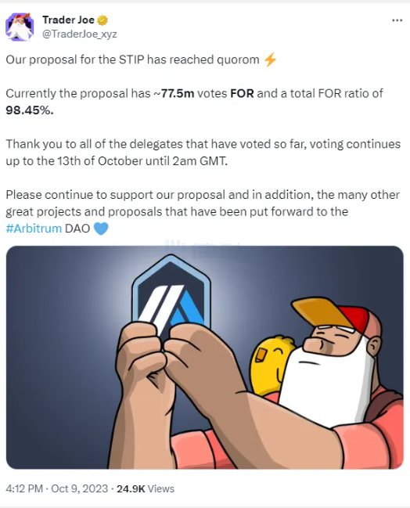
Task: Open Trader Joe profile avatar
Action: (x=20, y=27)
